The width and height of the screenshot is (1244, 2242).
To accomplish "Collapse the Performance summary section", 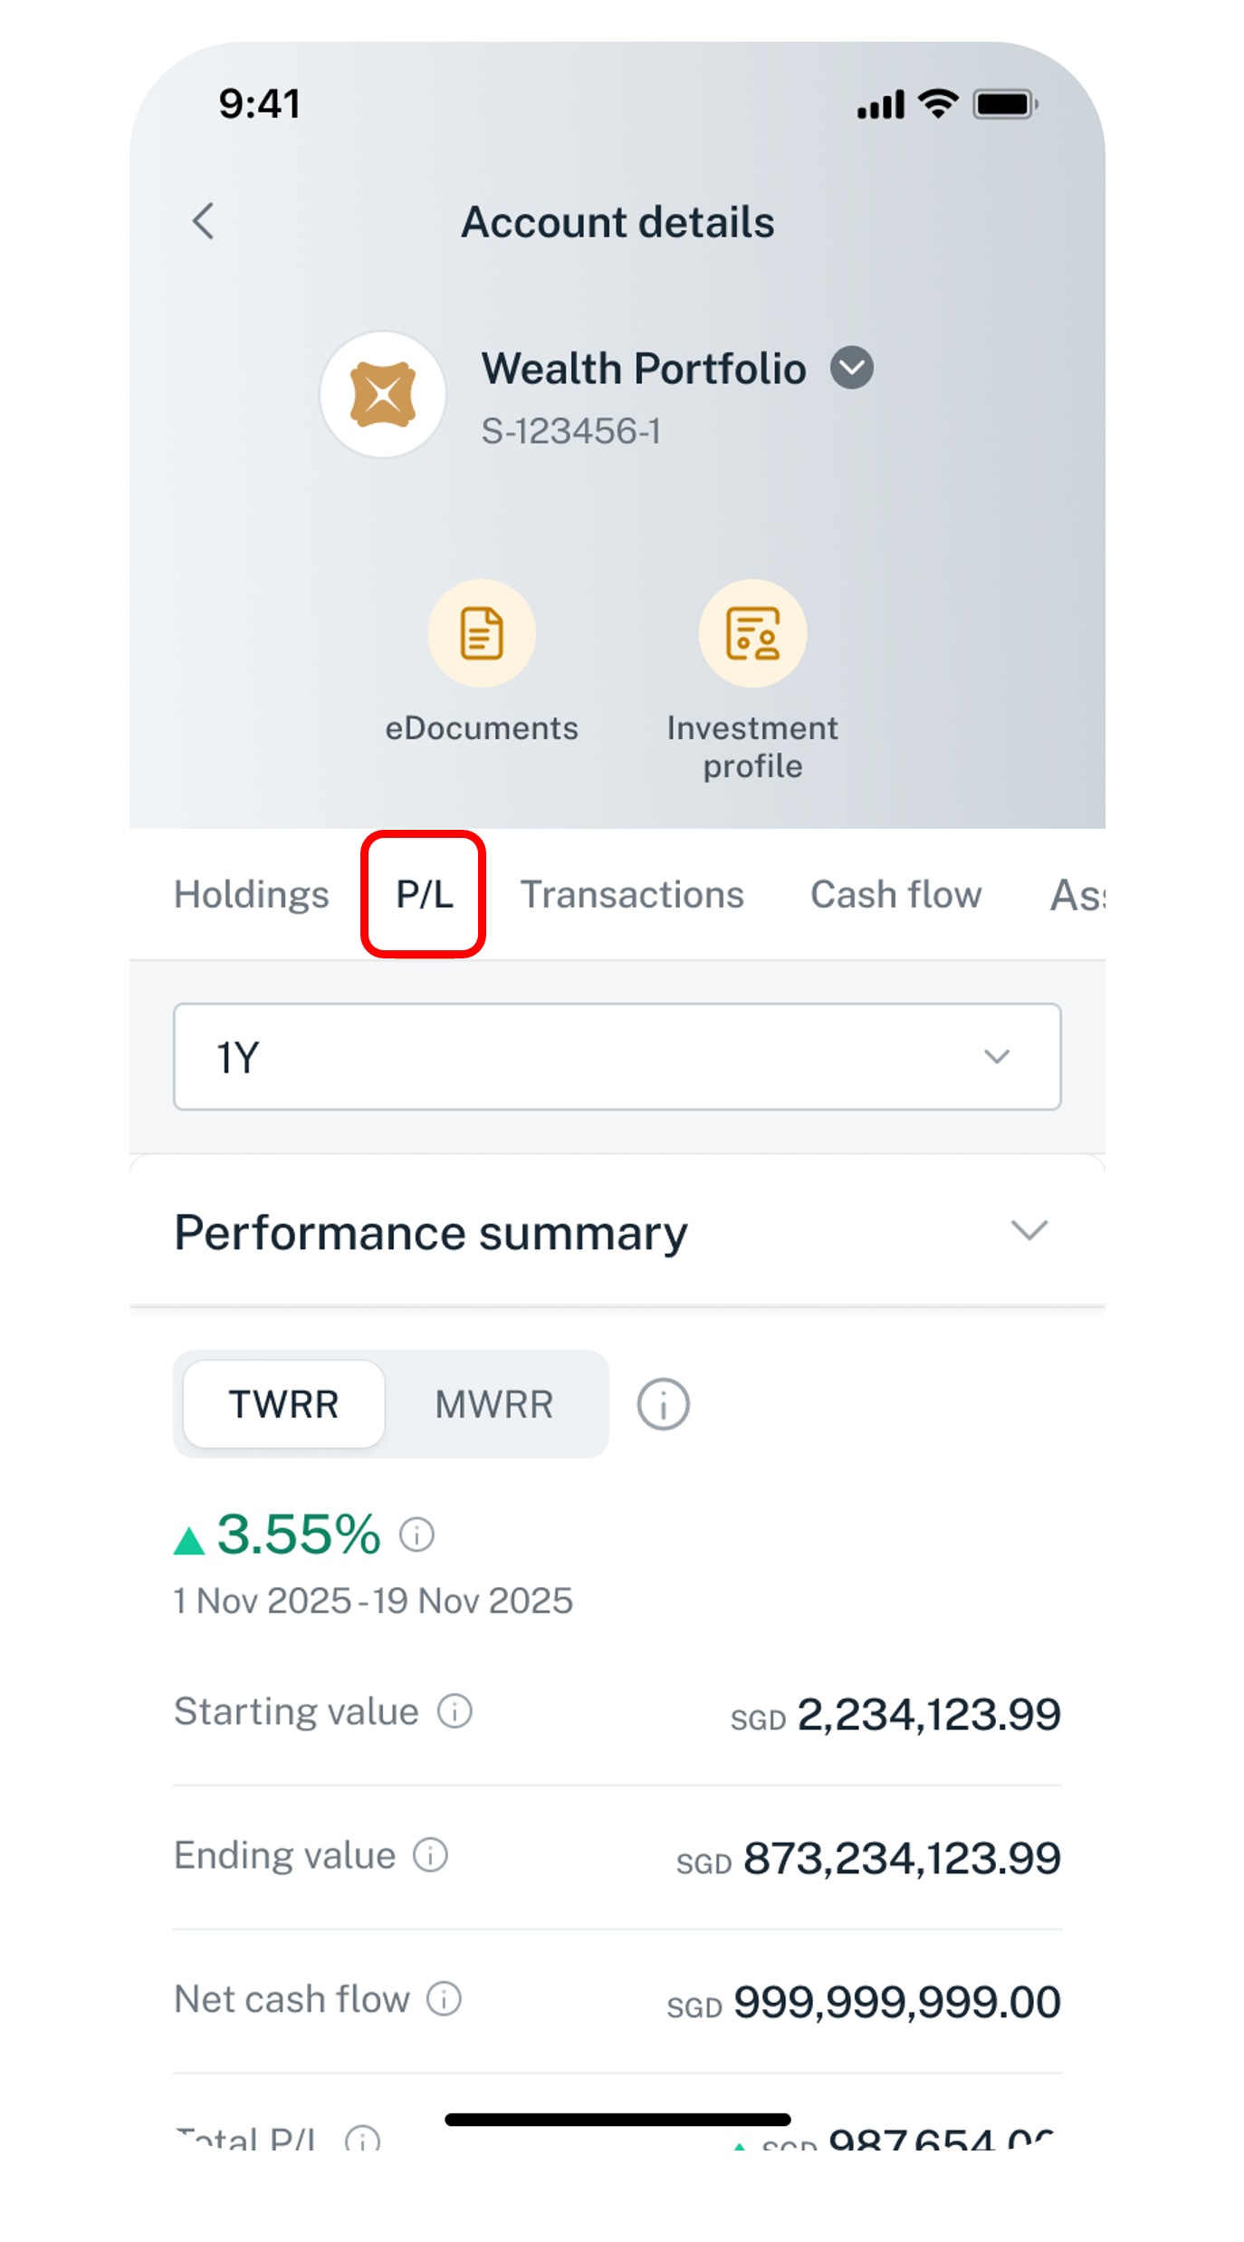I will [1029, 1230].
